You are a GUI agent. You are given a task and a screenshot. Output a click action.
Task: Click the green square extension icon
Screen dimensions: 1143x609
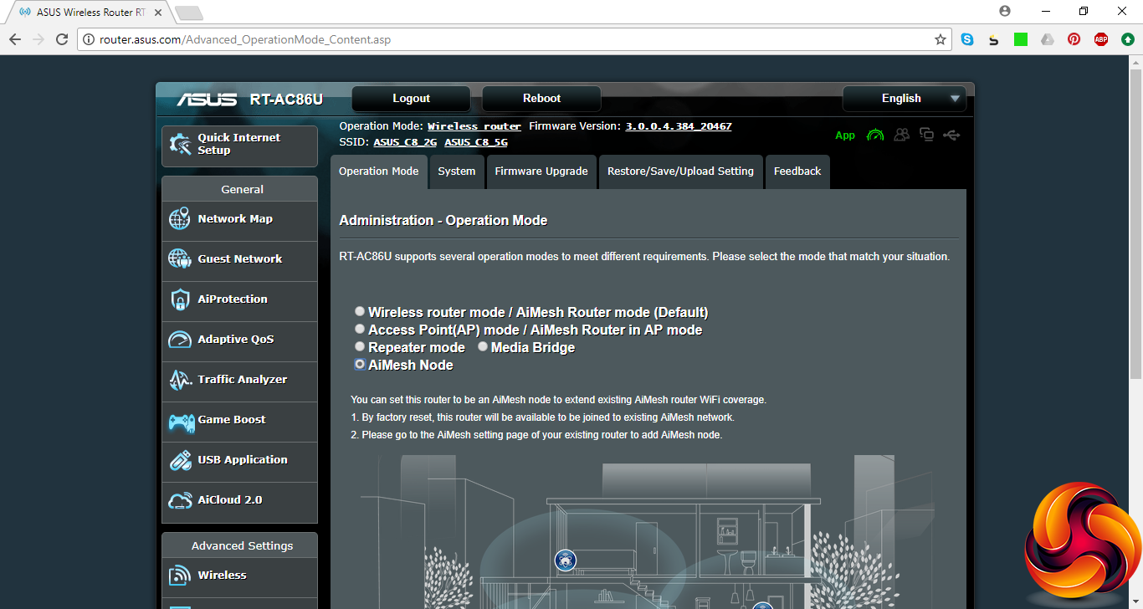point(1021,39)
